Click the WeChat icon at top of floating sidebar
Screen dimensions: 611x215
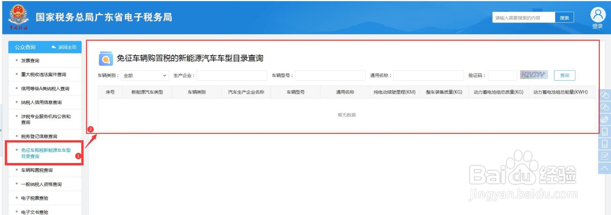coord(605,95)
